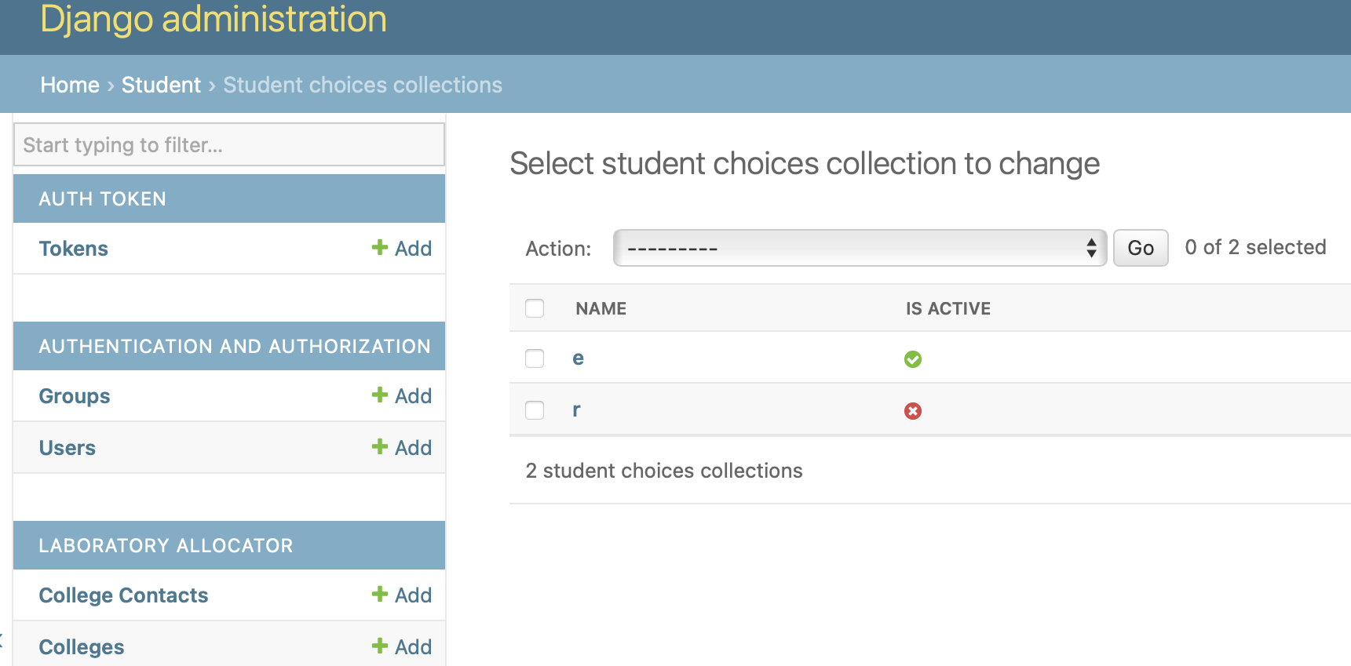
Task: Open the collection named r
Action: click(576, 409)
